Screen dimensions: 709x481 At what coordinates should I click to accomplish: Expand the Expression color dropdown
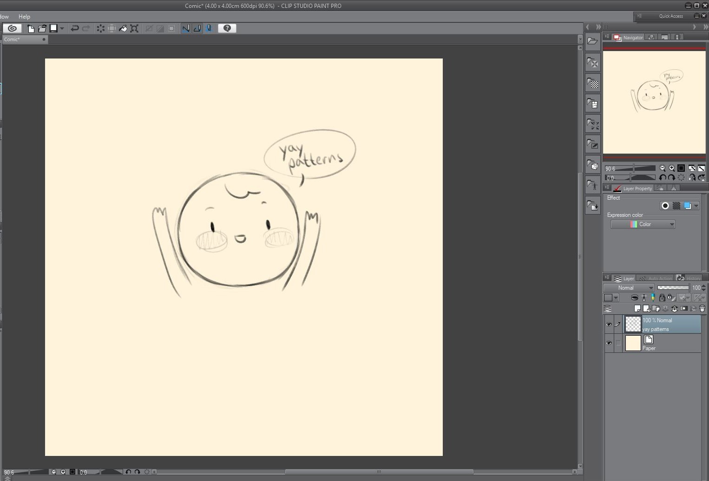tap(643, 225)
